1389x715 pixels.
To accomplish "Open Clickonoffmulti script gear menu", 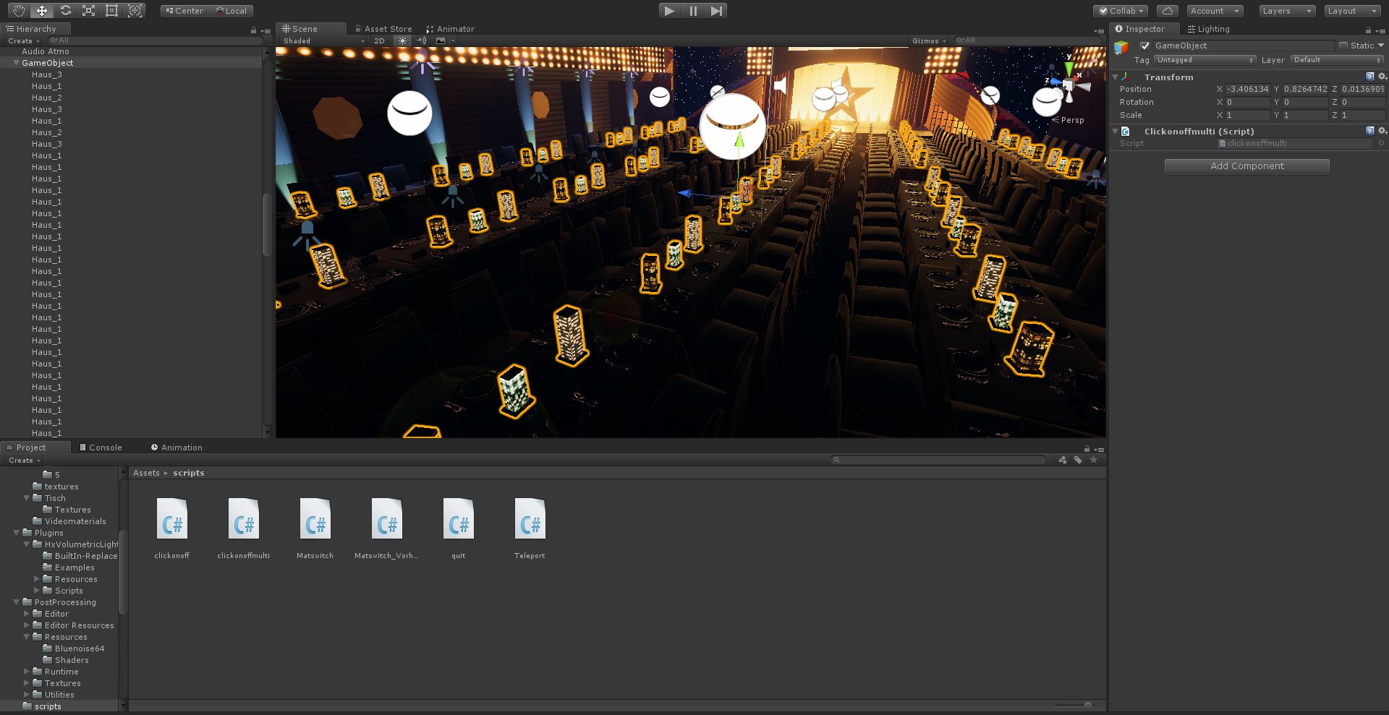I will point(1382,131).
